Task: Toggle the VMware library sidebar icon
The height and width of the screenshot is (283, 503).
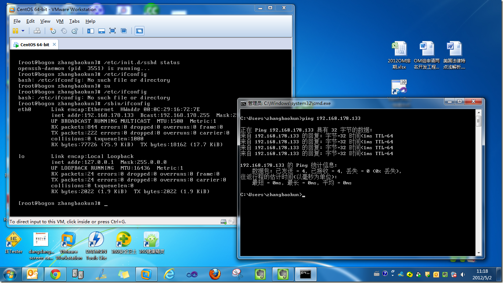Action: (x=91, y=31)
